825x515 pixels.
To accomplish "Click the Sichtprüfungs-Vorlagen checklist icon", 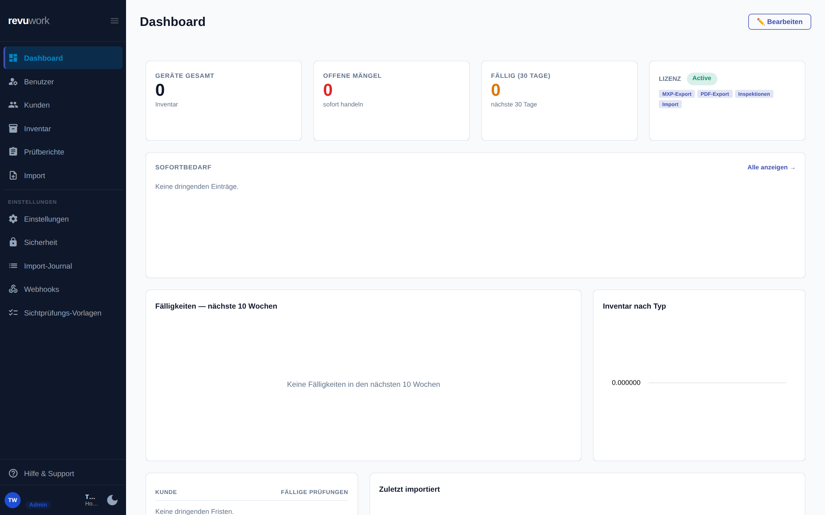I will (13, 313).
